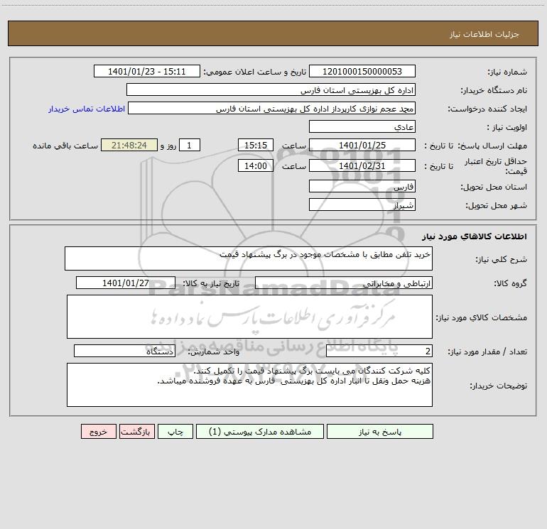Click the empty مشخصات کالای مورد نیاز box
This screenshot has height=529, width=547.
coord(249,317)
